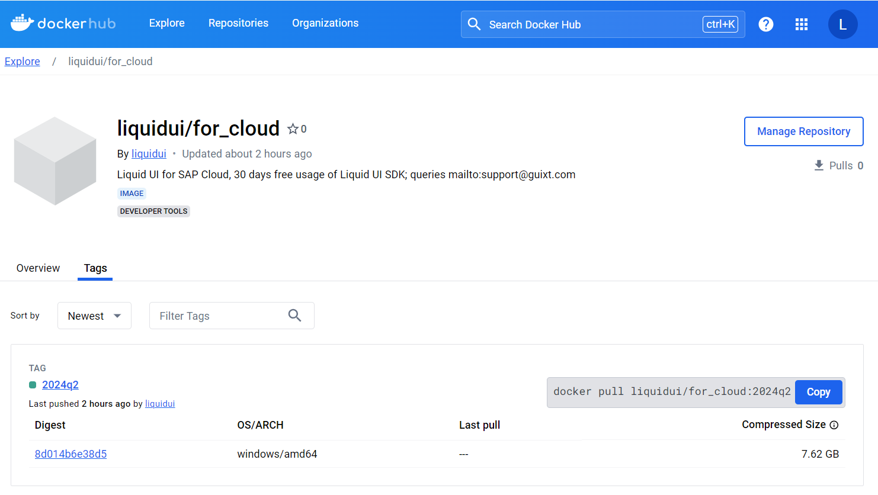Star the liquidui/for_cloud repository
878x495 pixels.
click(293, 128)
